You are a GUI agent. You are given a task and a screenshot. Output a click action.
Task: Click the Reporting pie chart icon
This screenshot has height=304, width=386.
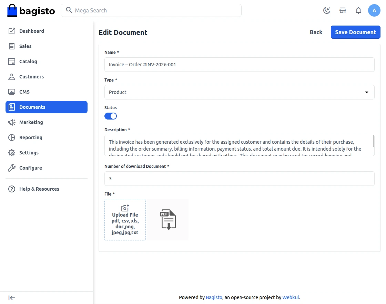[12, 137]
